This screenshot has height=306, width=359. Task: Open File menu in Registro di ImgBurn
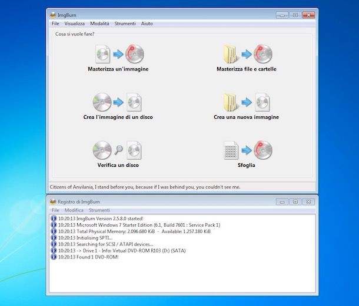pyautogui.click(x=55, y=210)
